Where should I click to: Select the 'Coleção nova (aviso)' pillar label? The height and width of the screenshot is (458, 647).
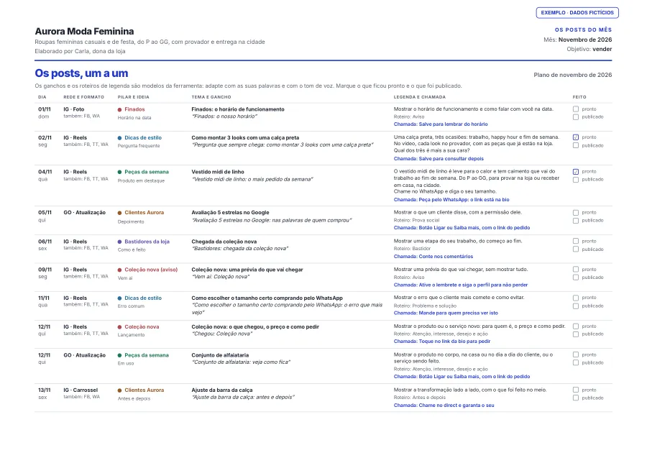(151, 270)
